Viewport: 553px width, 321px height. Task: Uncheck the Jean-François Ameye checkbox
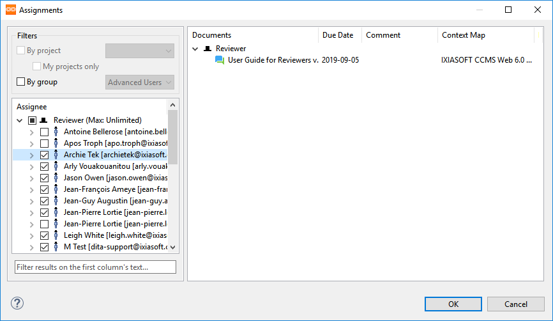(x=44, y=189)
